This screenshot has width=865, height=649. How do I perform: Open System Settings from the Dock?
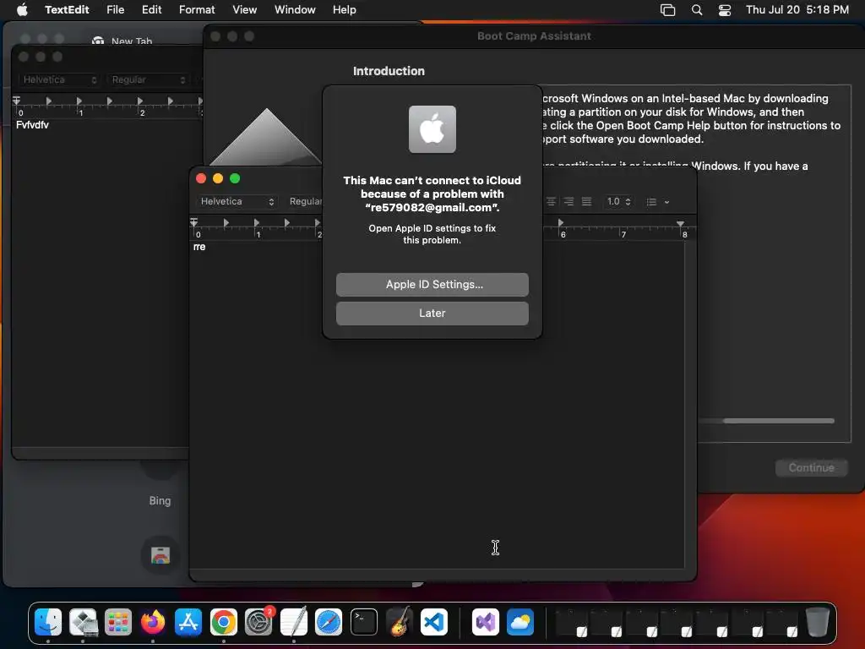pyautogui.click(x=258, y=622)
